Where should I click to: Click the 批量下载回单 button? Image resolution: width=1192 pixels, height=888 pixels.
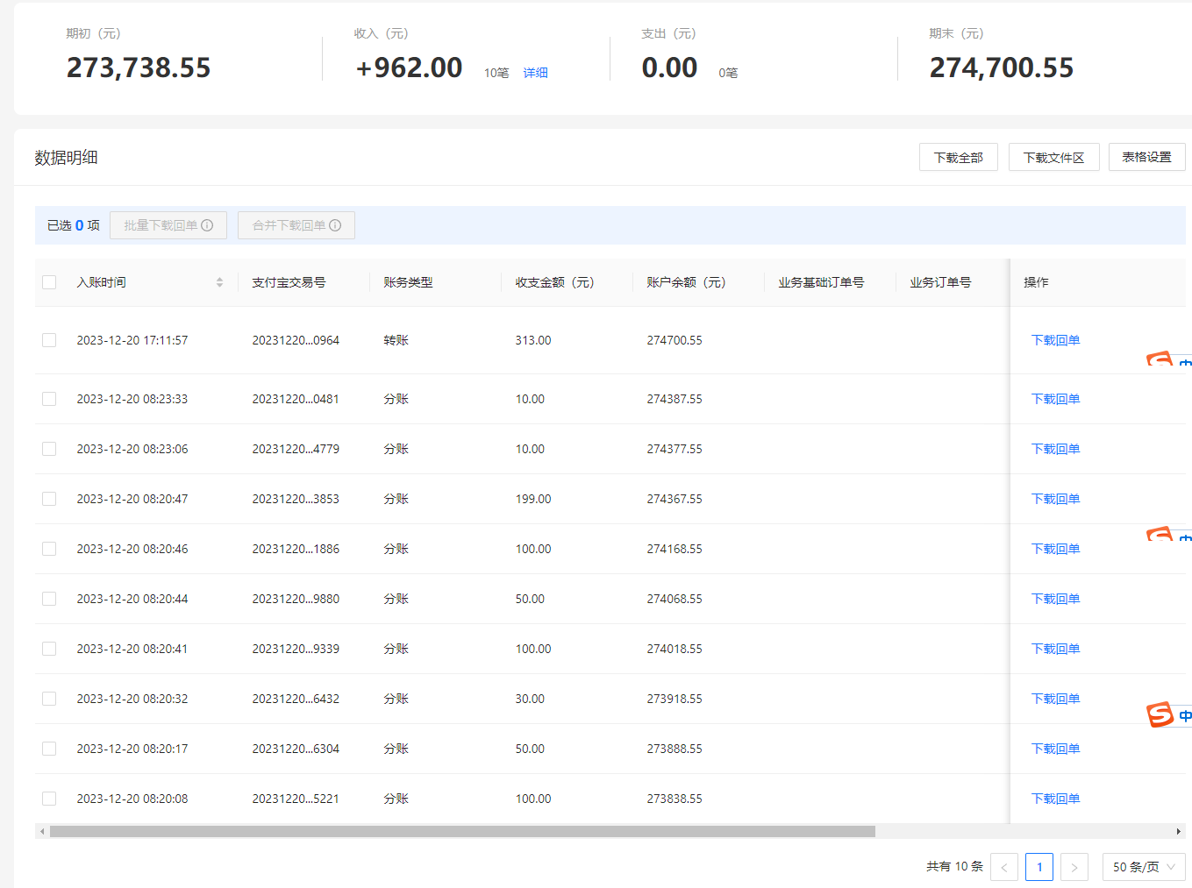tap(168, 225)
